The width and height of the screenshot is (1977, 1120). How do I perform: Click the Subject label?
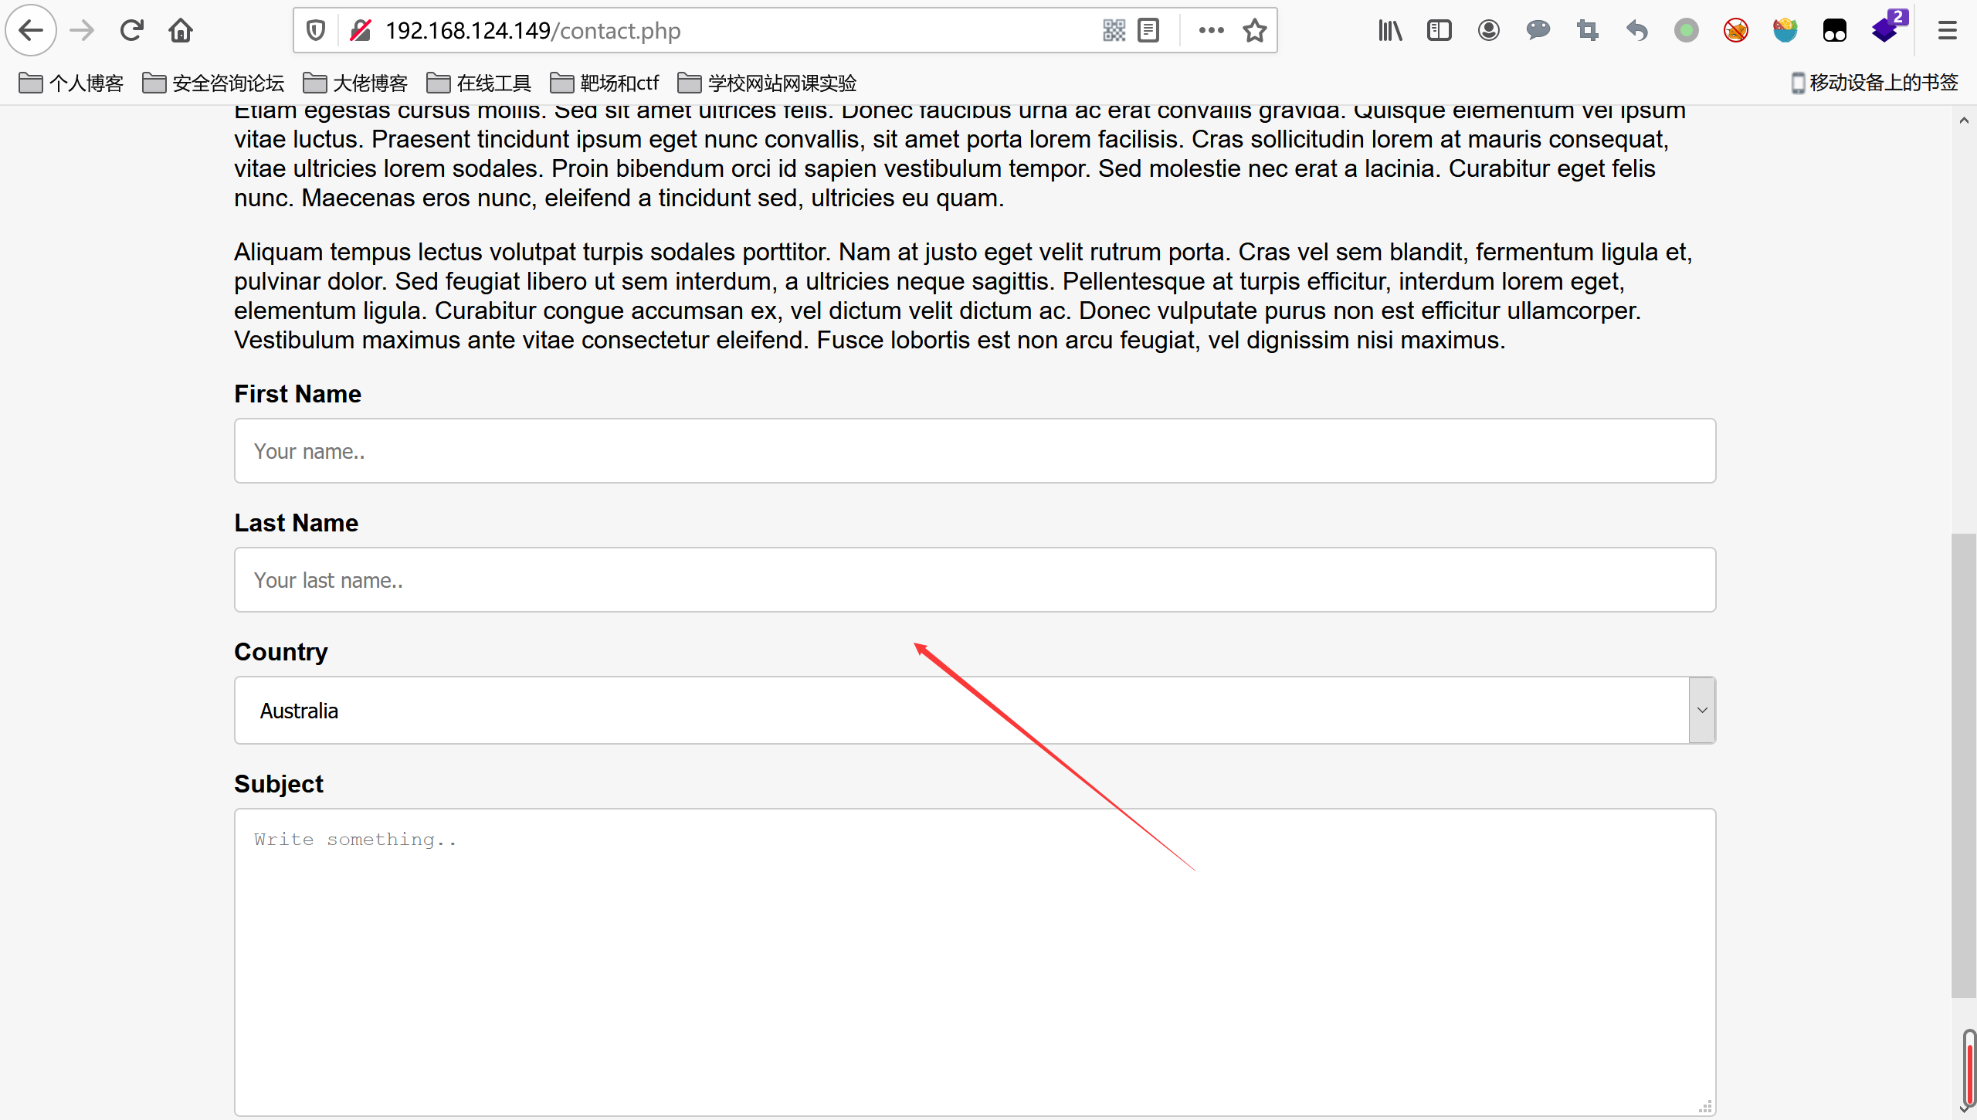tap(279, 784)
